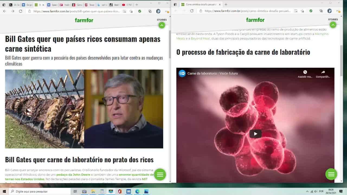Open video title Carne de laboratorio | Visión futuro
The width and height of the screenshot is (347, 195).
point(213,73)
